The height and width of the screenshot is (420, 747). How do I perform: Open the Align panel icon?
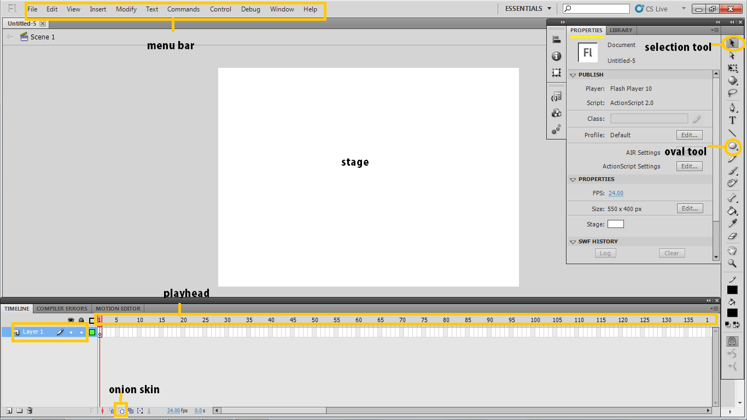tap(557, 39)
